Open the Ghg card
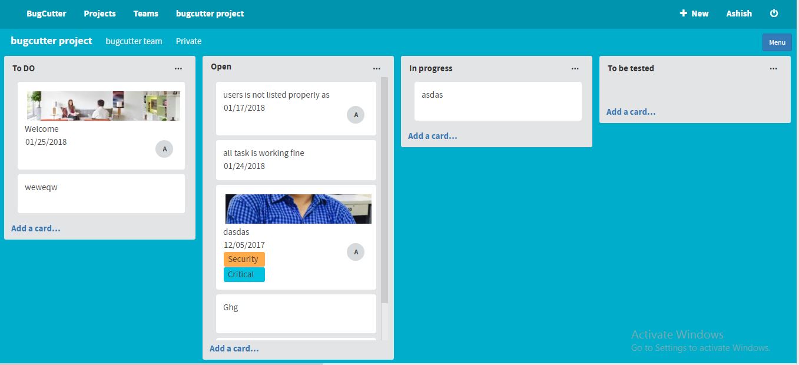 (296, 314)
